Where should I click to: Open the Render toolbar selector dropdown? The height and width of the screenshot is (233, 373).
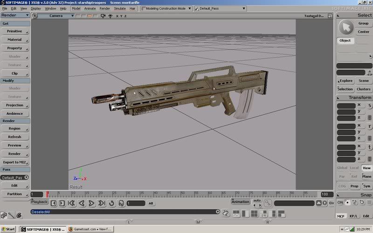pos(15,15)
